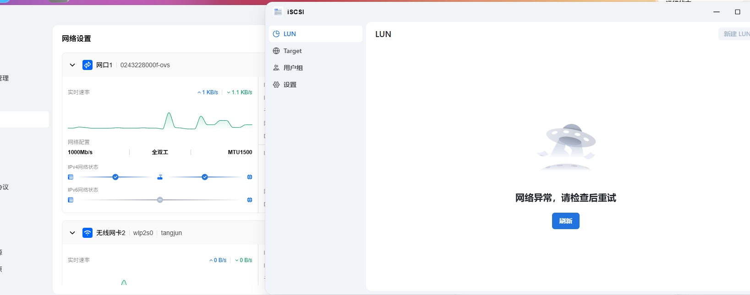Click the 新建 LUN button

(x=734, y=34)
